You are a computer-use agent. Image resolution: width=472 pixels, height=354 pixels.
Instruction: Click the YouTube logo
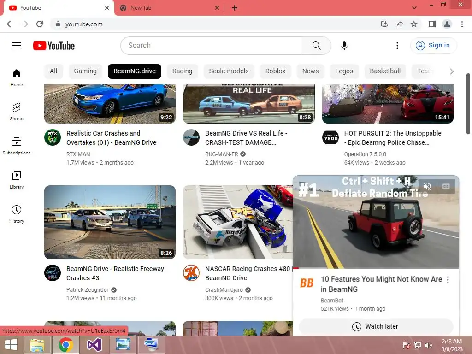[54, 46]
